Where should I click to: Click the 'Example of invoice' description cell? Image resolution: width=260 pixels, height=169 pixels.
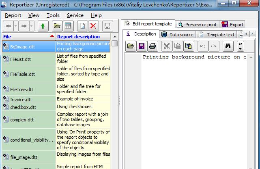pyautogui.click(x=83, y=99)
